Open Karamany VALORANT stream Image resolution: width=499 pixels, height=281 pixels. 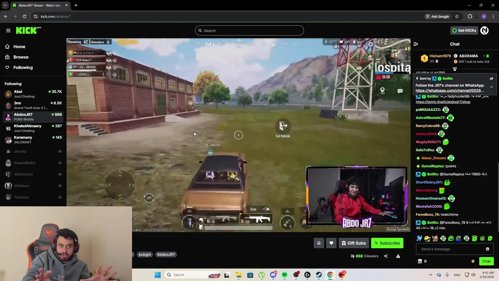33,140
